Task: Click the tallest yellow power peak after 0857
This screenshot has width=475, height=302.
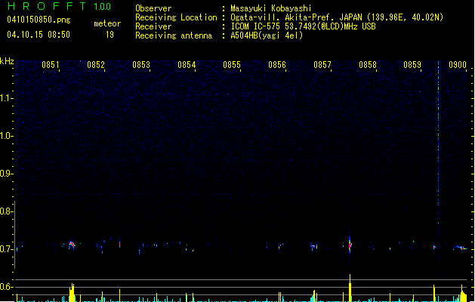Action: 350,288
